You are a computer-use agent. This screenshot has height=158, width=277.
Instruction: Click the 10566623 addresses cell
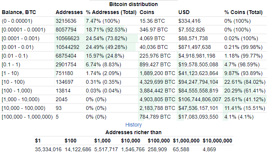coord(67,38)
